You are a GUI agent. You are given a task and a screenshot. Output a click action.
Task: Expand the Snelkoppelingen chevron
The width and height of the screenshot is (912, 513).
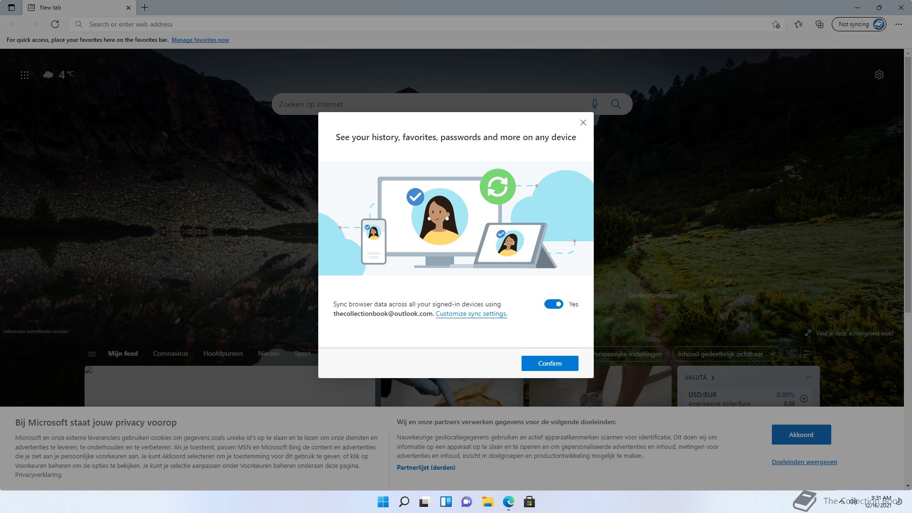(695, 295)
